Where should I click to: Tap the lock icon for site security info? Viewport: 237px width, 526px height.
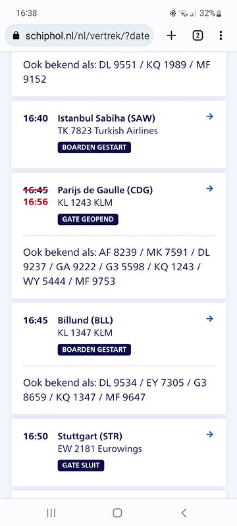[16, 36]
